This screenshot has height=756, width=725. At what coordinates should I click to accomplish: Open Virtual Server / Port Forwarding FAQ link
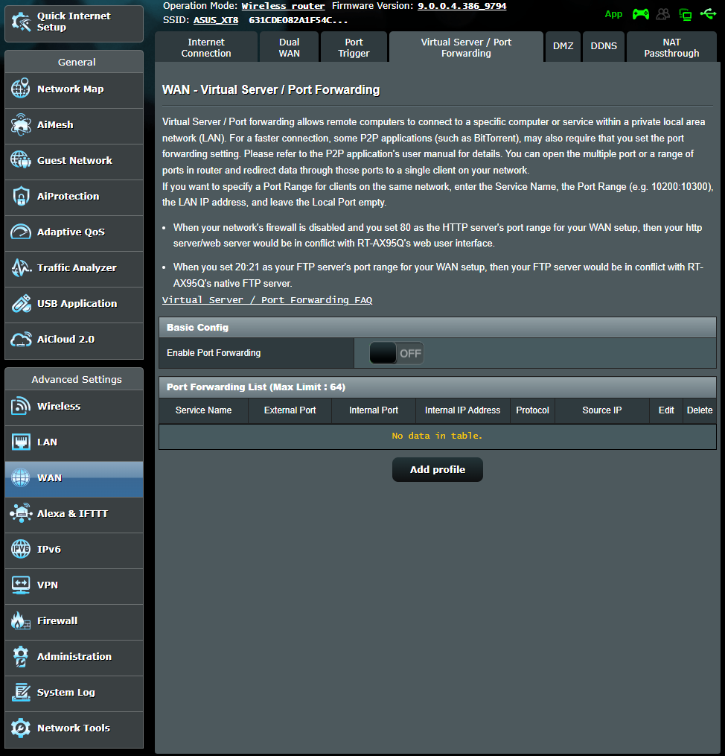[x=267, y=300]
